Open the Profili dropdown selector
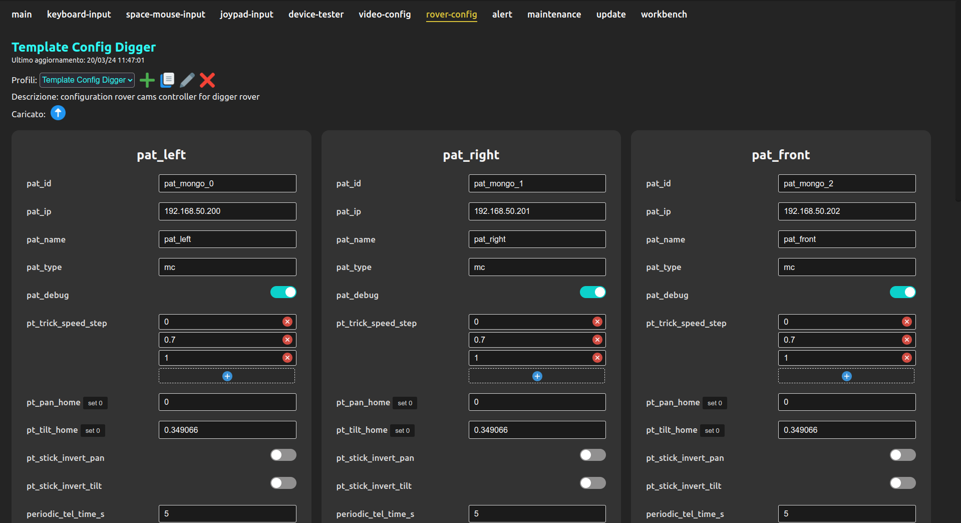 [87, 80]
